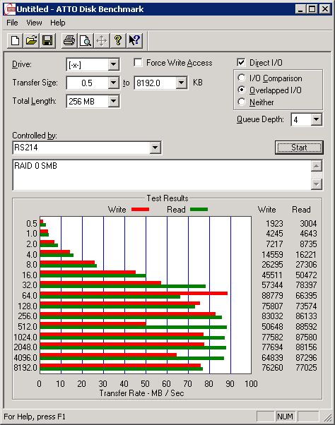Open the Total Length 256 MB dropdown

coord(113,102)
